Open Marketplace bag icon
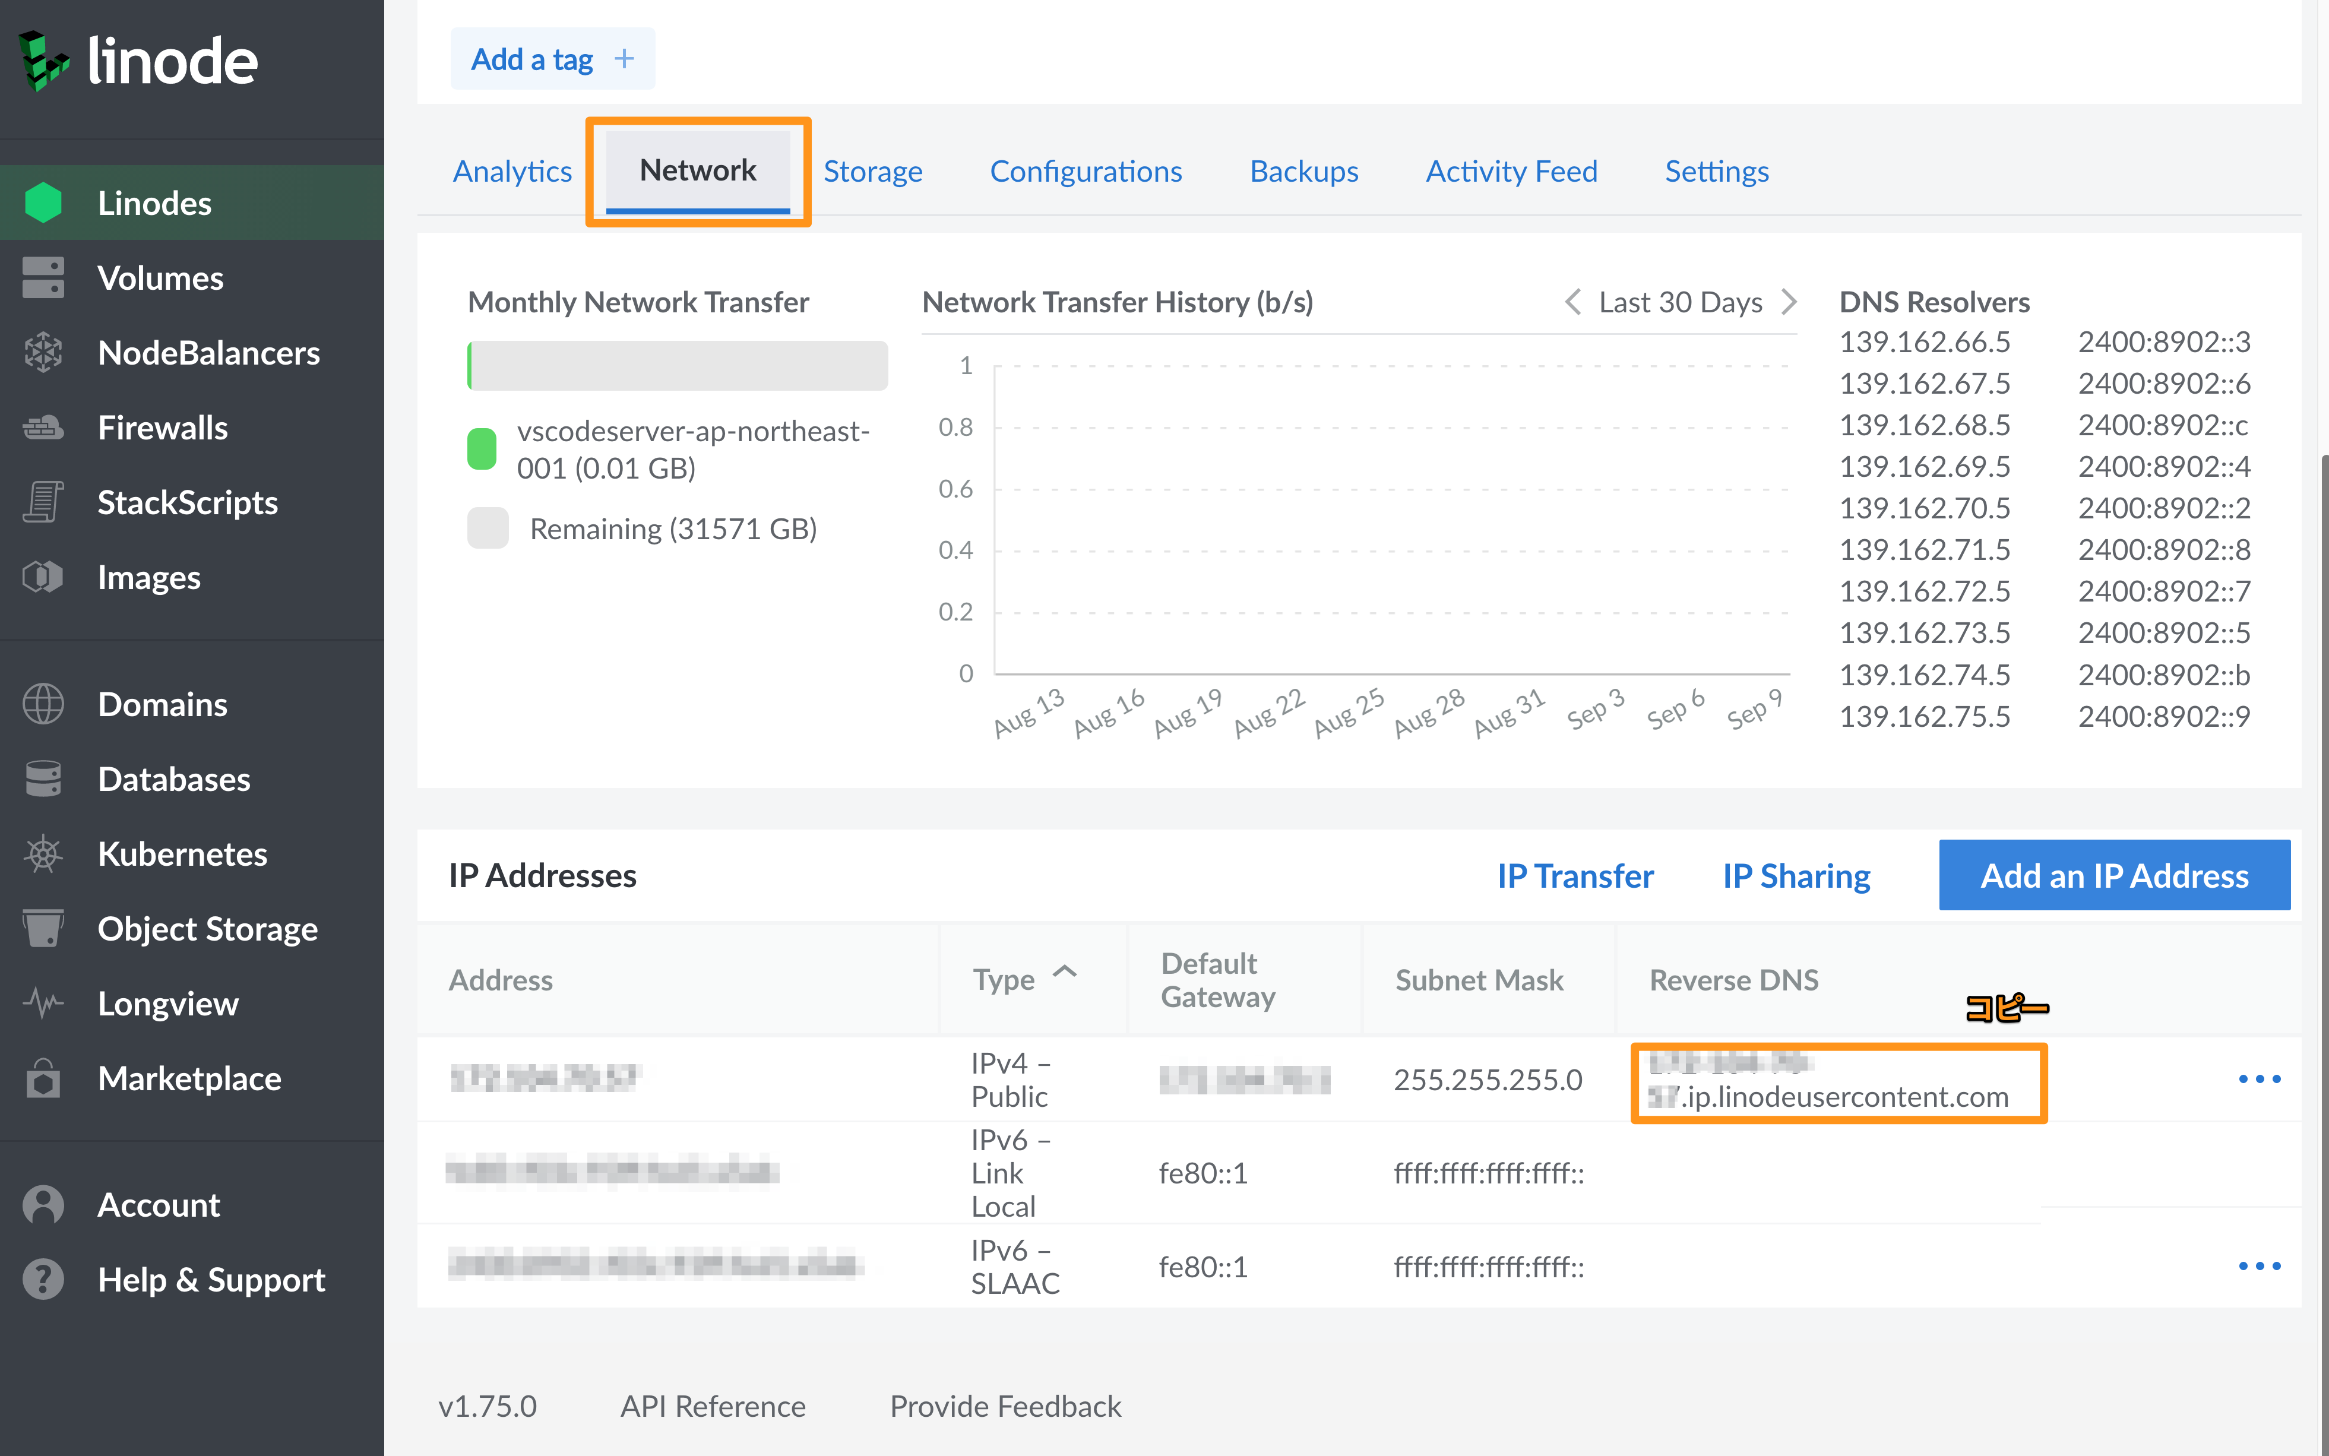This screenshot has width=2329, height=1456. click(x=43, y=1078)
